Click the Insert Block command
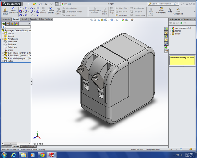 122,15
